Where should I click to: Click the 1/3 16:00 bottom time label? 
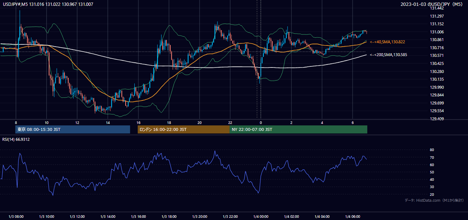click(x=138, y=217)
